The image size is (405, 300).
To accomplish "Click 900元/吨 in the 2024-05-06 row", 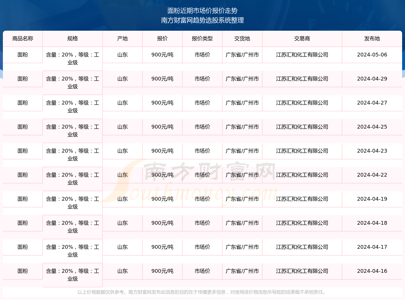I will 163,55.
